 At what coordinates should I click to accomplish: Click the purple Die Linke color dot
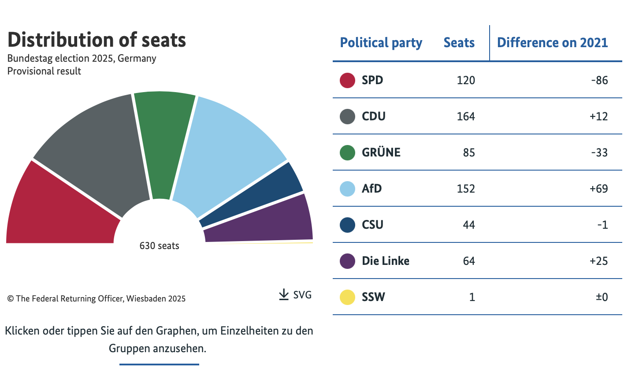[347, 261]
